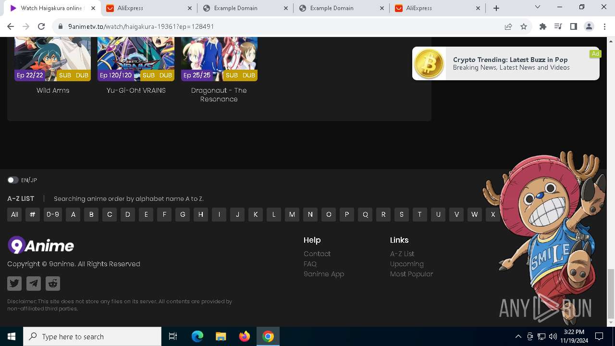Click the Yu-Gi-Oh! VRAINS poster thumbnail
The image size is (615, 346).
[x=136, y=59]
